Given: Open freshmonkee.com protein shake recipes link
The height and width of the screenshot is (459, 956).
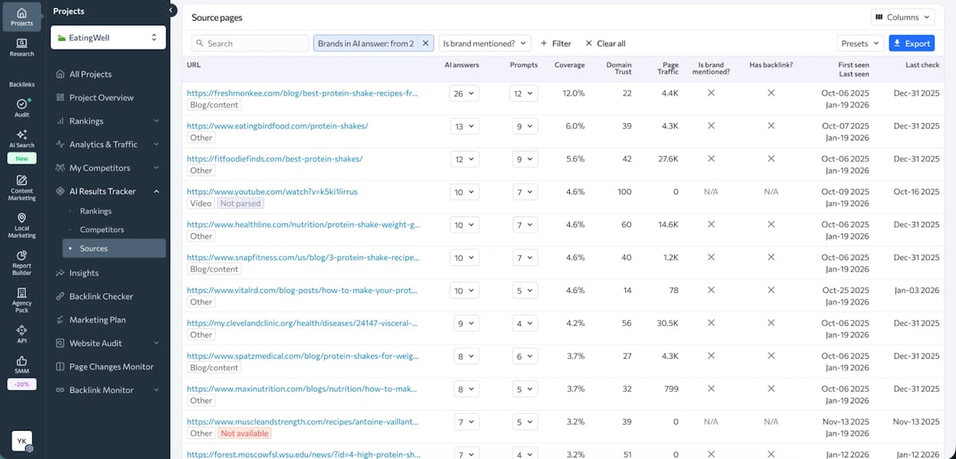Looking at the screenshot, I should [303, 93].
